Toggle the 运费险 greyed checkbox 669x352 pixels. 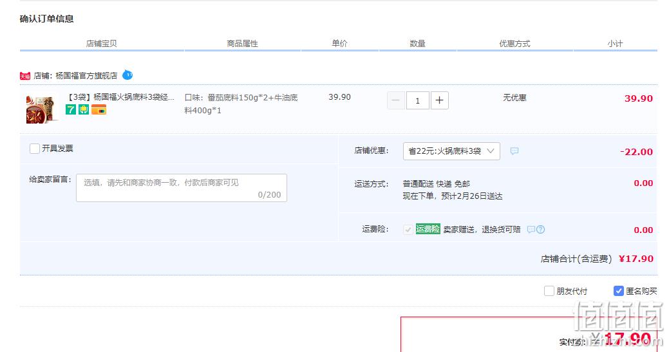point(408,229)
